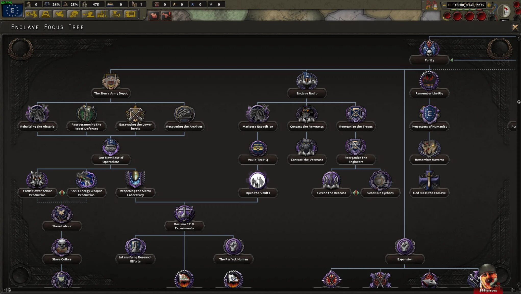Viewport: 521px width, 294px height.
Task: Open the Enclave flag in top-left corner
Action: coord(12,10)
